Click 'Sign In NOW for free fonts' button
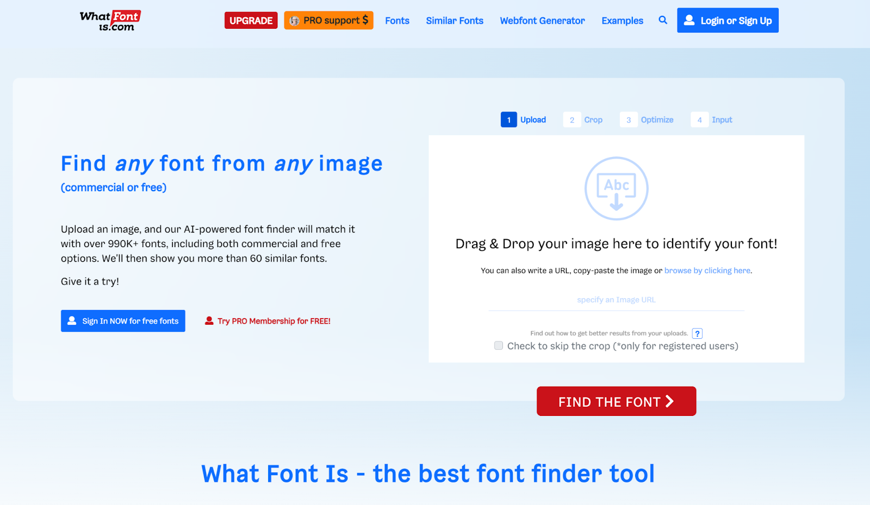 pyautogui.click(x=123, y=321)
